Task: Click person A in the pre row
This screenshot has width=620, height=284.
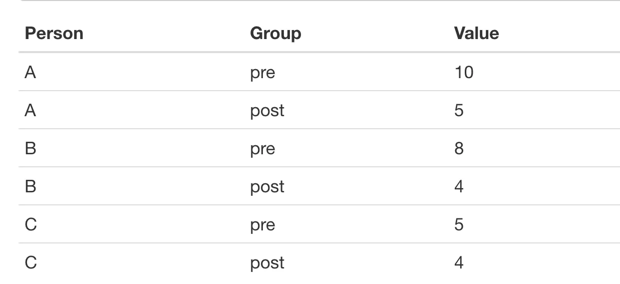Action: pos(30,73)
